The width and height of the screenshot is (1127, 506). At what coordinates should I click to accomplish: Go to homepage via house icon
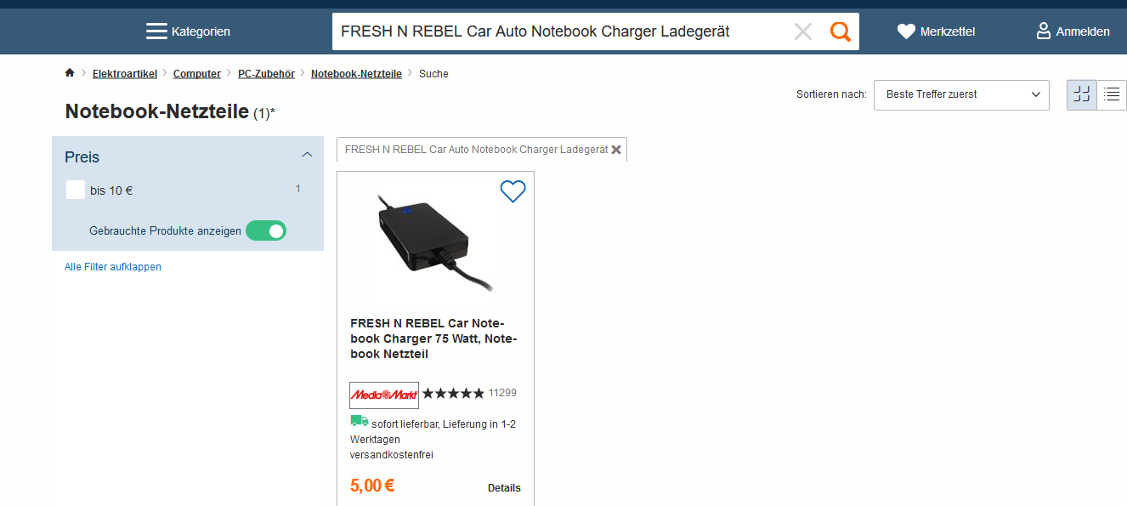point(70,73)
